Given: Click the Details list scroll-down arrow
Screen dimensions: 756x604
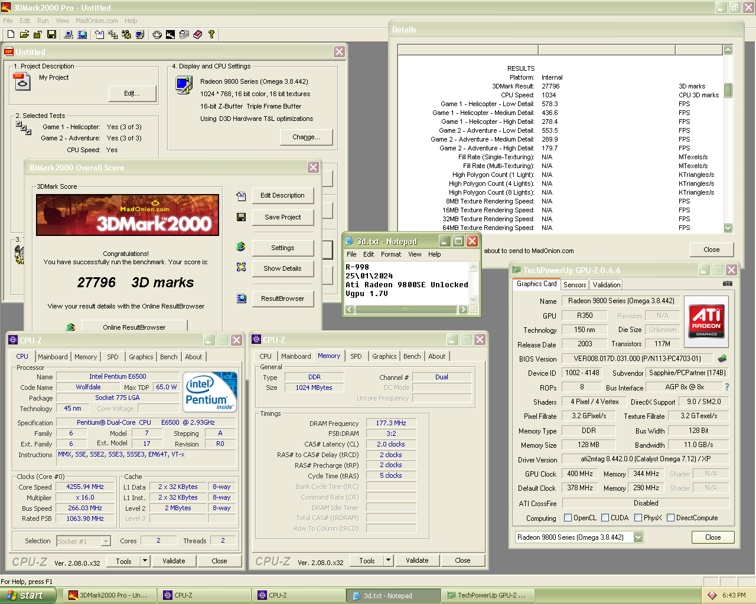Looking at the screenshot, I should tap(728, 228).
